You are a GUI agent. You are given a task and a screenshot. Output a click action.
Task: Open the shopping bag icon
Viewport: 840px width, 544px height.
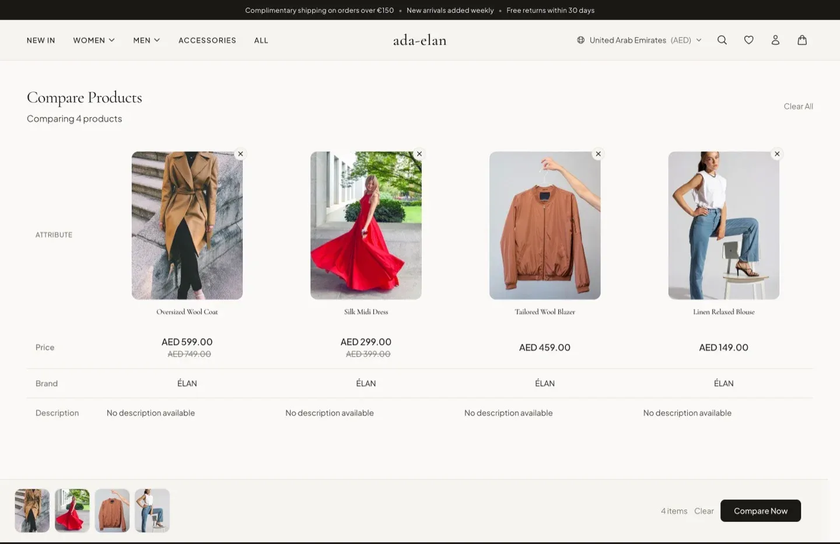click(802, 40)
